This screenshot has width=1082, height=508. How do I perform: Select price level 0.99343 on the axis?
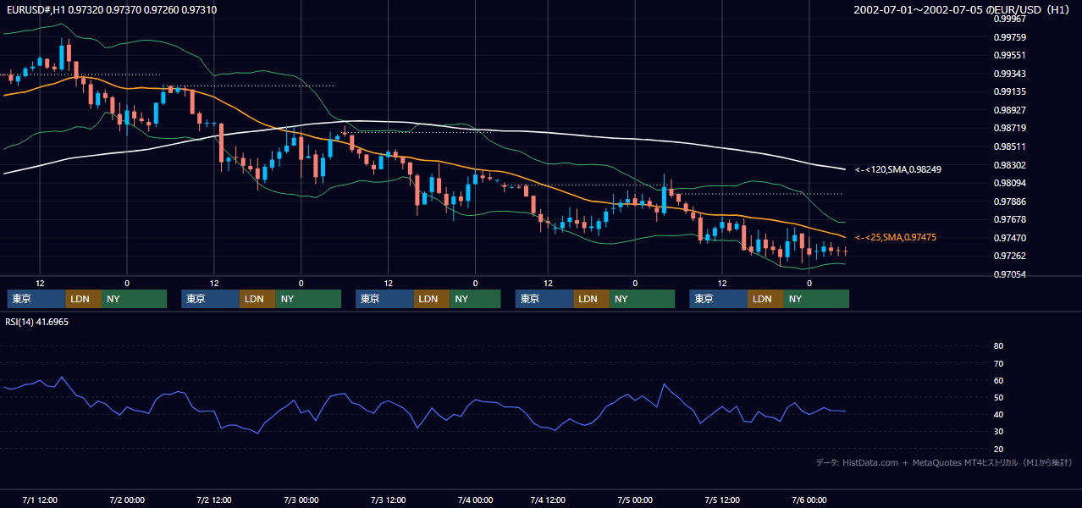(1009, 74)
